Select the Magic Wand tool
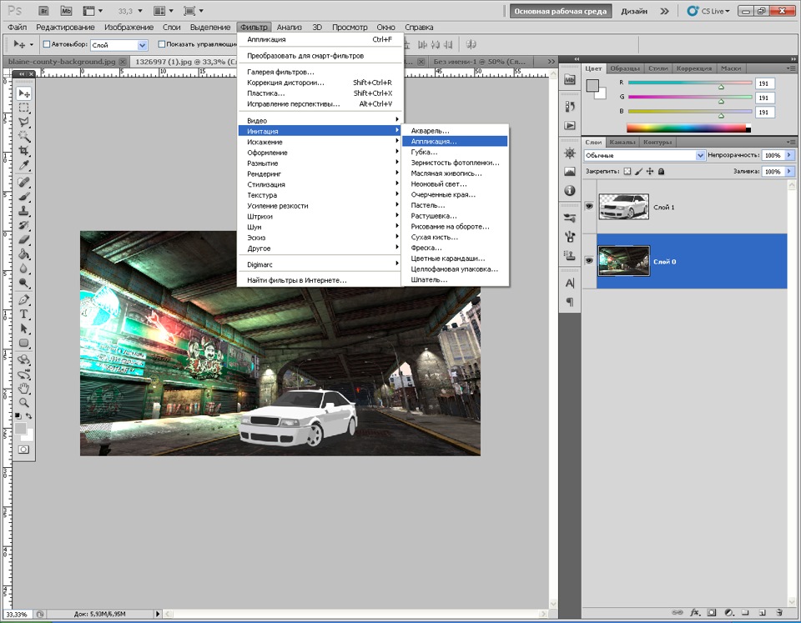Image resolution: width=801 pixels, height=623 pixels. point(23,136)
